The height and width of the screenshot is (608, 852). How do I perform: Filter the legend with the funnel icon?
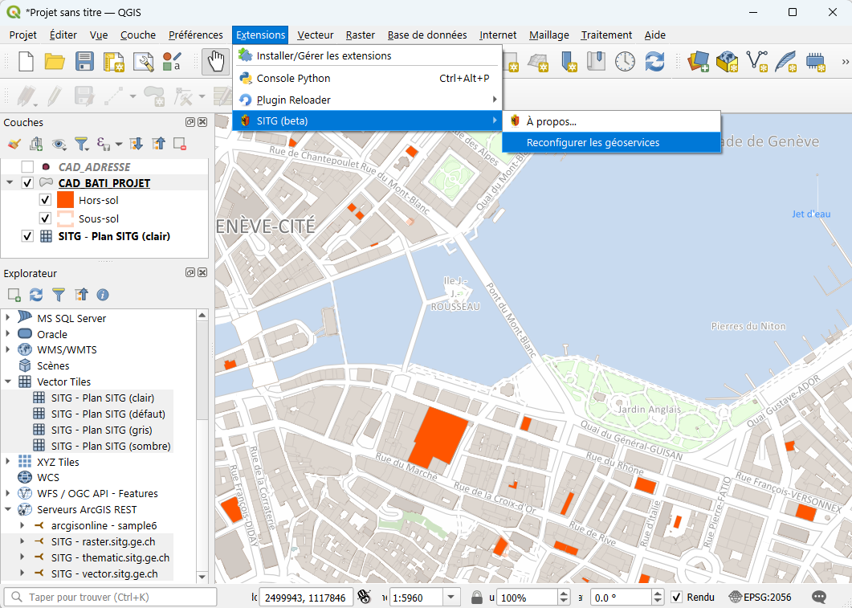pyautogui.click(x=81, y=144)
